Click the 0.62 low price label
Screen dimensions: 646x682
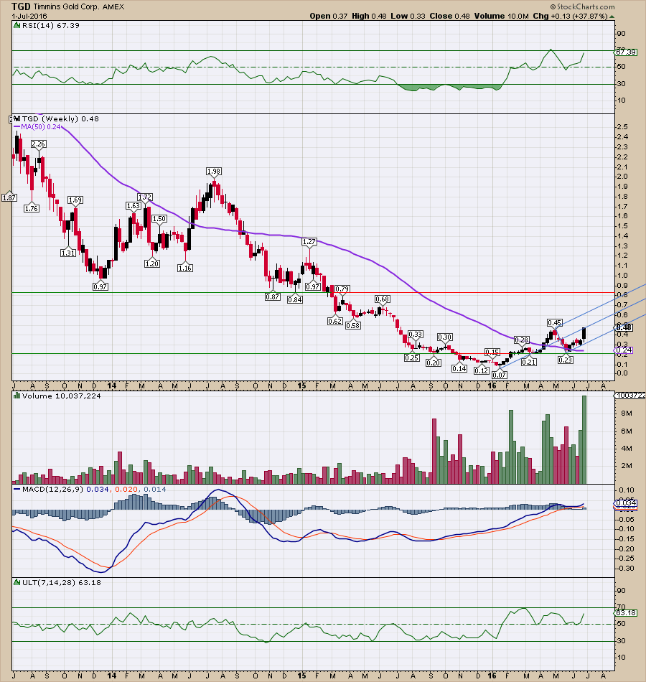pos(334,321)
